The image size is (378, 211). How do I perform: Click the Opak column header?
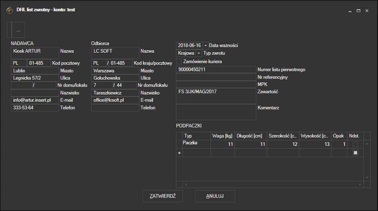coord(339,136)
